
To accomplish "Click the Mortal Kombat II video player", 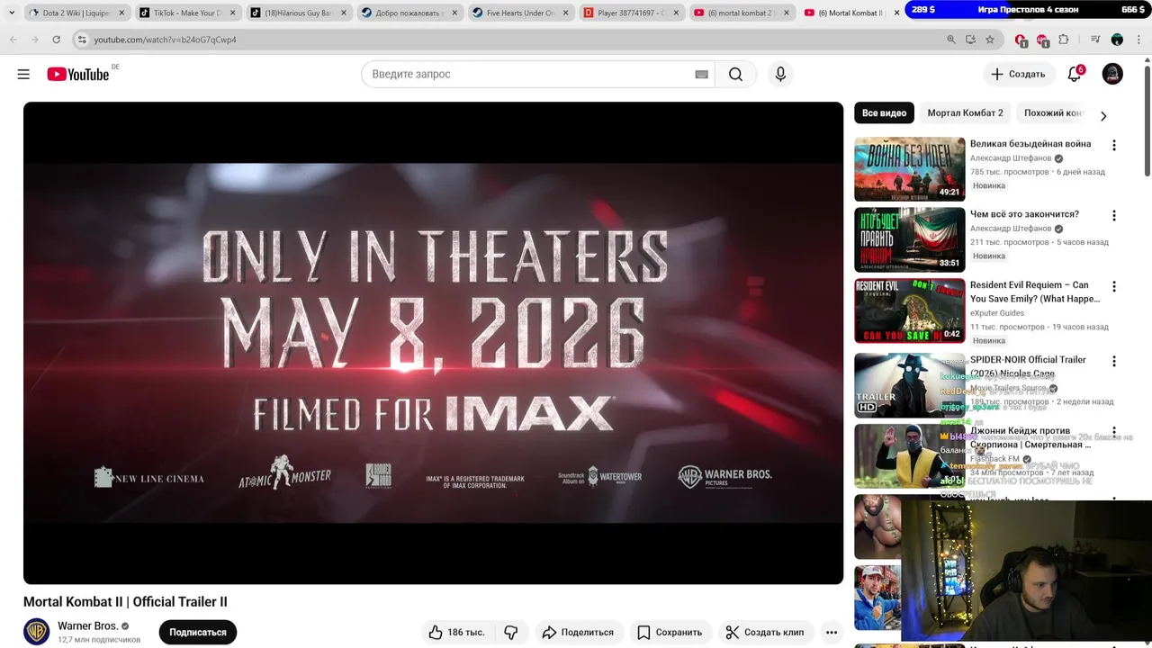I will pos(433,343).
